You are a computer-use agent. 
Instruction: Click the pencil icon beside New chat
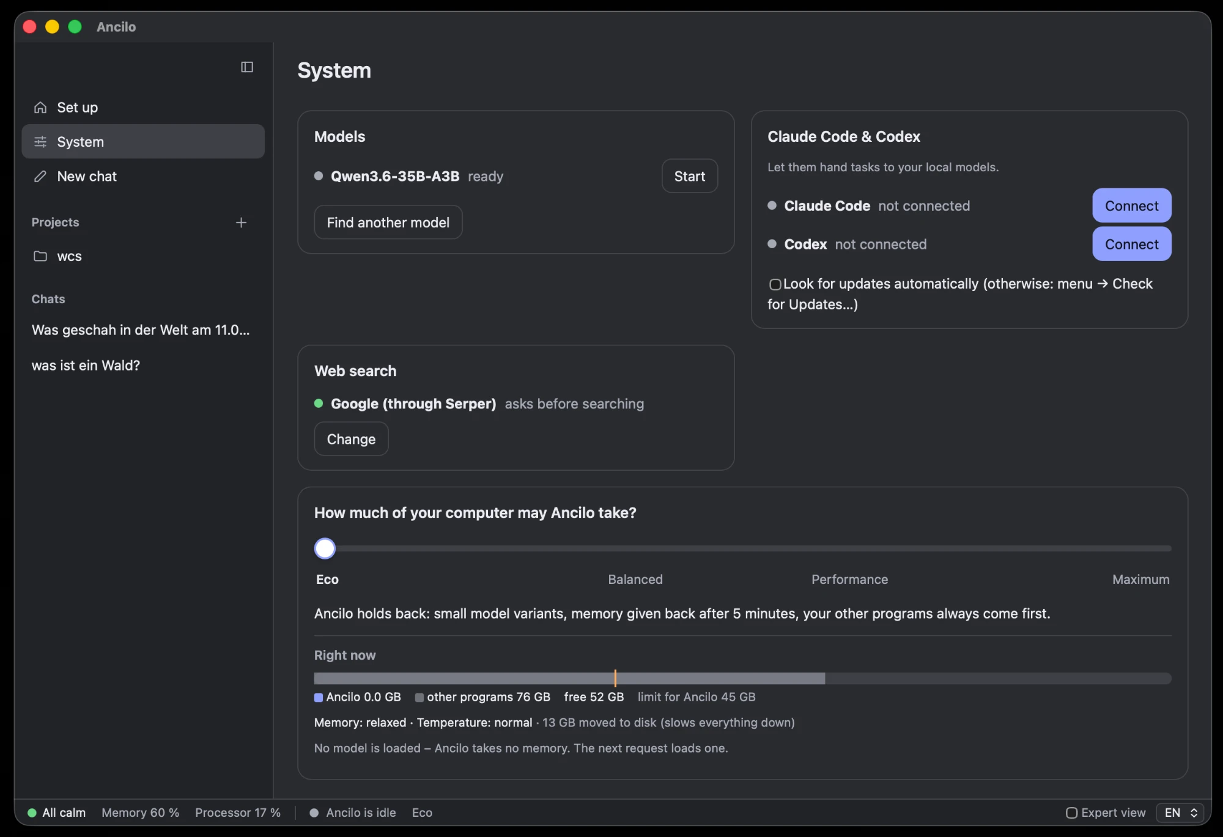(x=40, y=177)
